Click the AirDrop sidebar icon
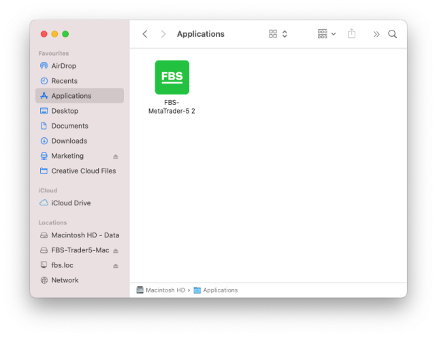 [44, 66]
